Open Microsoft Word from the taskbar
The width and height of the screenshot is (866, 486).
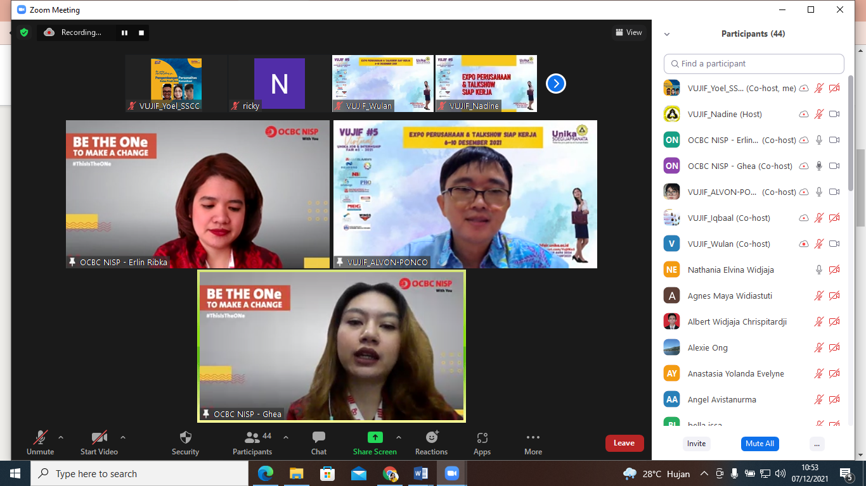click(x=420, y=473)
